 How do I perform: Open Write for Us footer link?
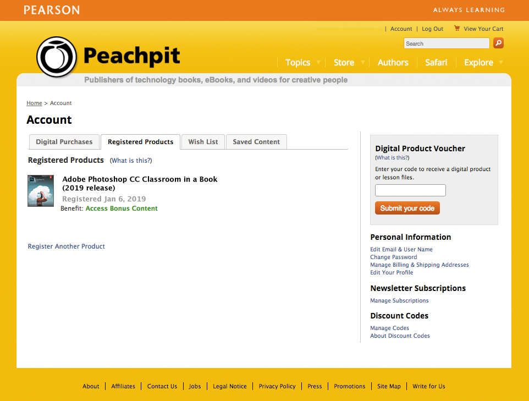point(429,387)
